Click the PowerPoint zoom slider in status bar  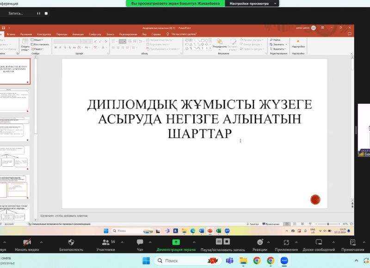click(x=328, y=224)
